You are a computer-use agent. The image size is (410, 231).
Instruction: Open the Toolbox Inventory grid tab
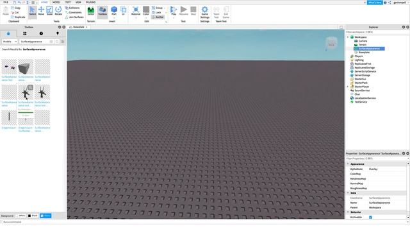25,33
